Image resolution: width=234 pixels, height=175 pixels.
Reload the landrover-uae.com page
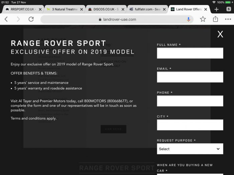point(31,19)
